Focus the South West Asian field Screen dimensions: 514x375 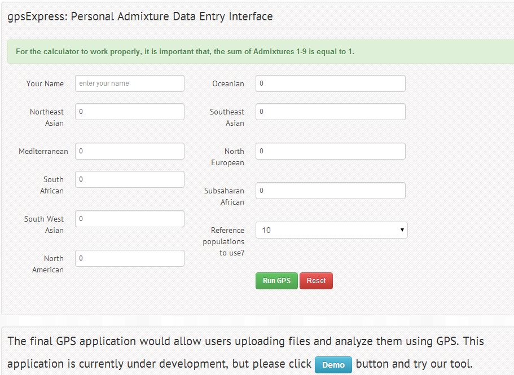pos(129,219)
